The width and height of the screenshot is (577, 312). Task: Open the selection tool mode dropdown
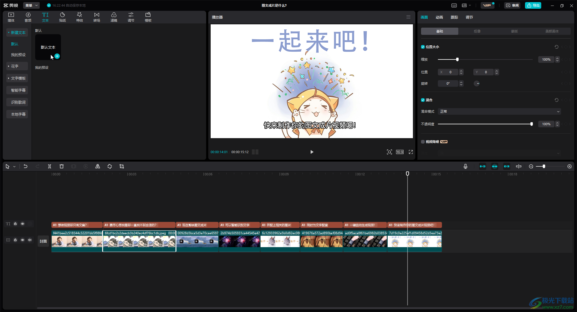(14, 167)
